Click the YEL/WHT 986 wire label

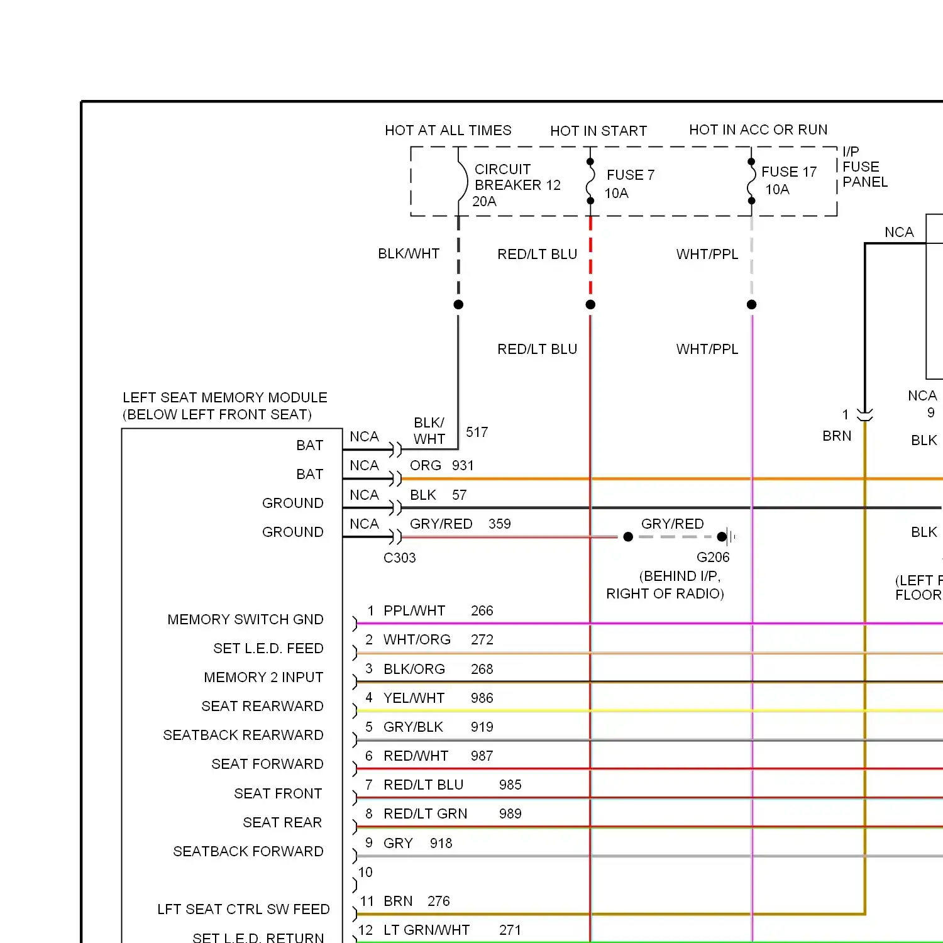coord(438,698)
